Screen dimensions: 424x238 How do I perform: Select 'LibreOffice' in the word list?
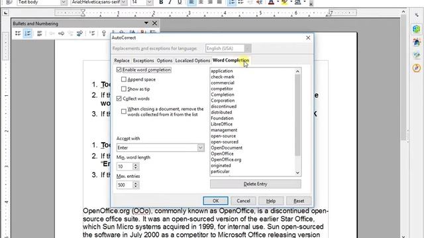click(221, 124)
